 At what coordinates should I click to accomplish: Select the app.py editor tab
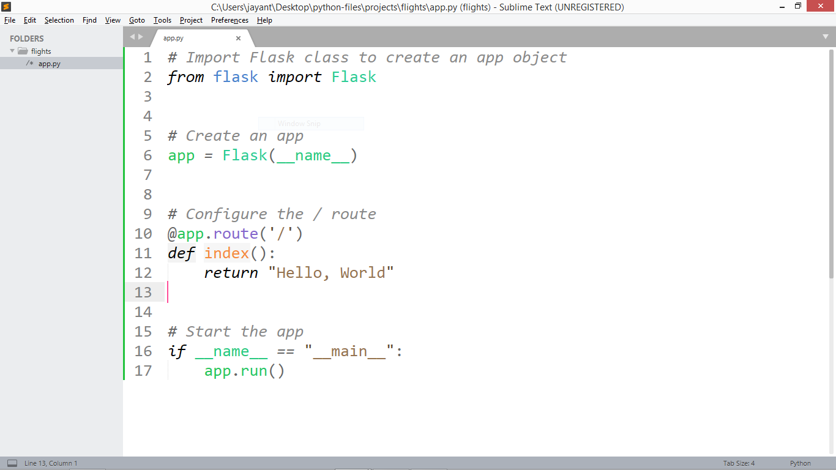[x=173, y=37]
